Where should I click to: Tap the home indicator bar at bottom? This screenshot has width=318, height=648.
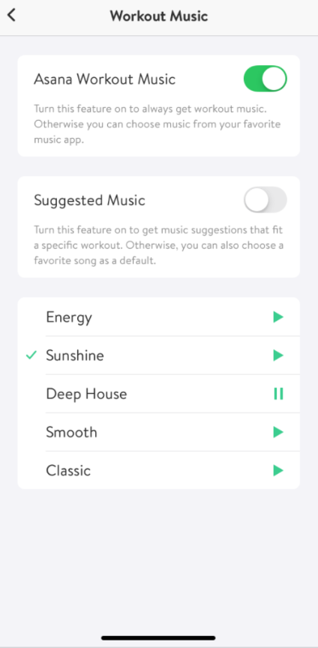[158, 638]
